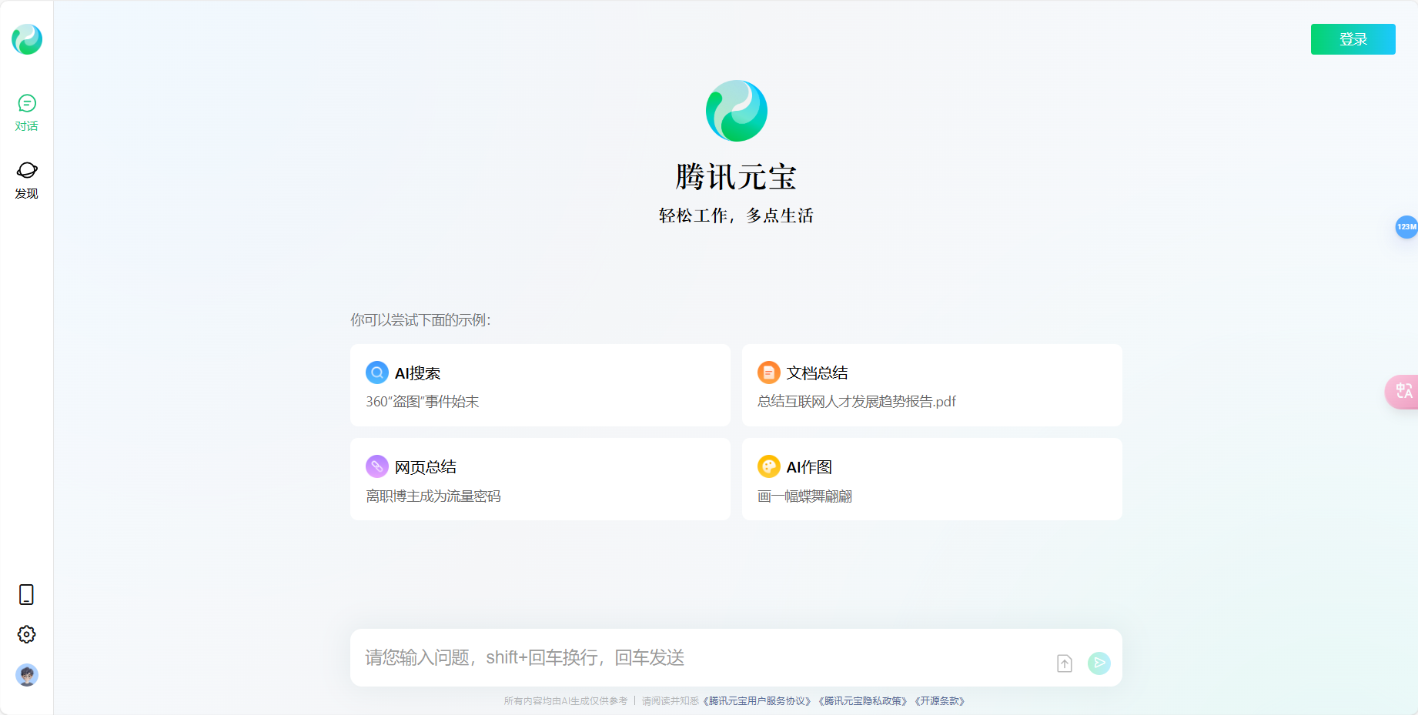Click the mobile app icon in sidebar
Viewport: 1418px width, 715px height.
click(26, 594)
